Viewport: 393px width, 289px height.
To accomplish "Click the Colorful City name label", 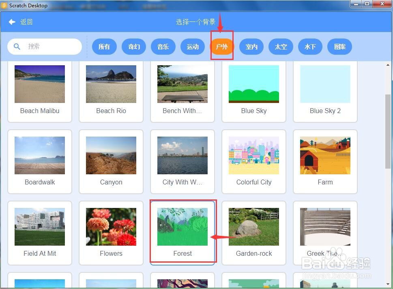I will click(x=254, y=182).
